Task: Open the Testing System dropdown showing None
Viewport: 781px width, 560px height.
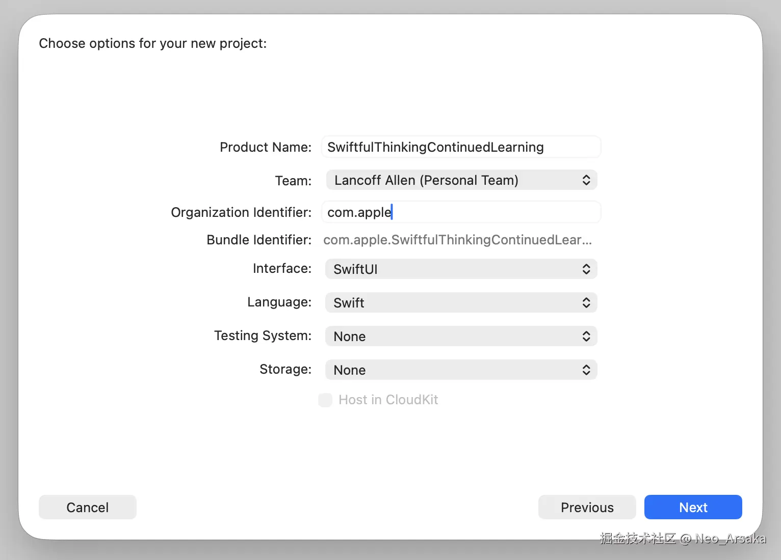Action: pos(454,337)
